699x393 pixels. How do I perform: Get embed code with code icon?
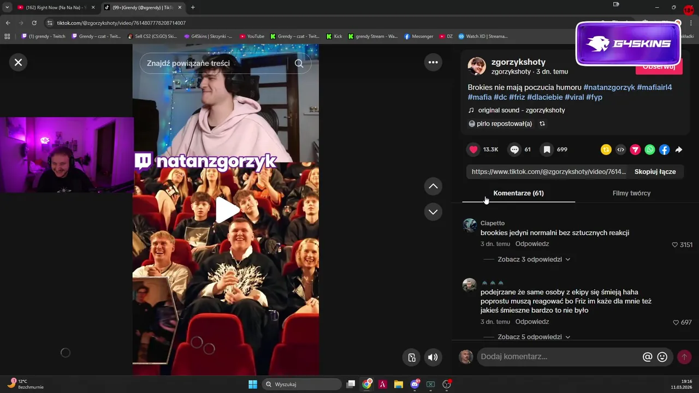pos(620,150)
